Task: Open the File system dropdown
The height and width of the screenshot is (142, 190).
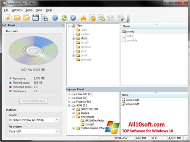Action: (x=57, y=131)
